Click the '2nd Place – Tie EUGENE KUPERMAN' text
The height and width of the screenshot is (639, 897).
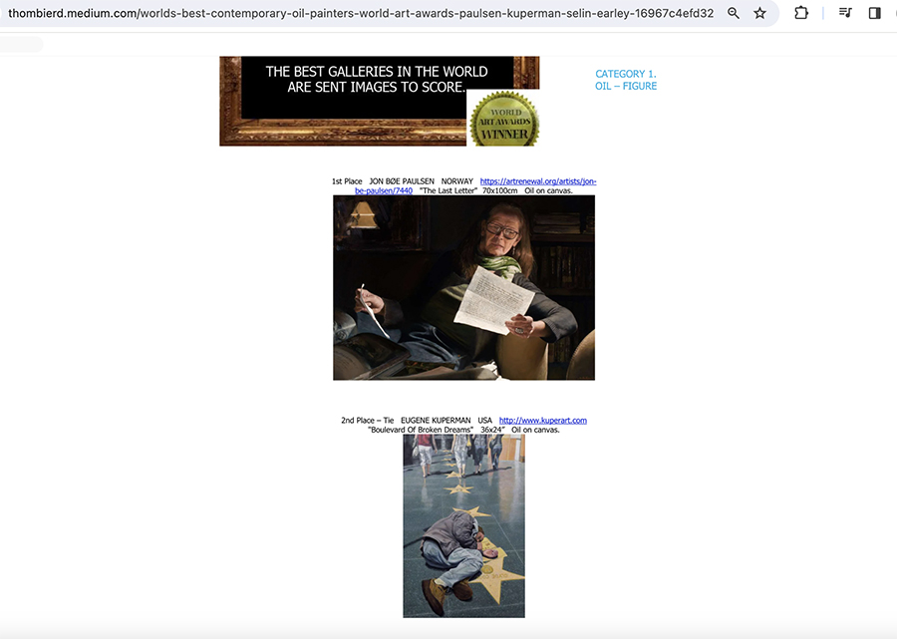(x=407, y=420)
